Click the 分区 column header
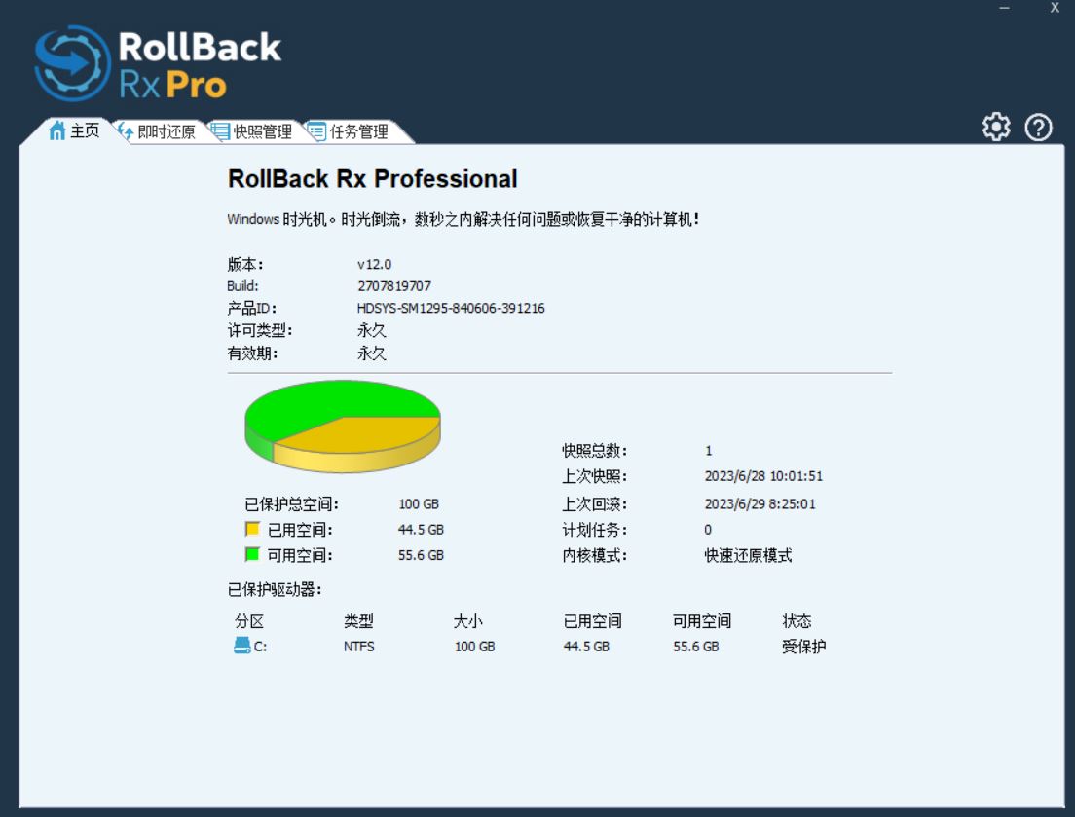1075x817 pixels. (x=249, y=621)
